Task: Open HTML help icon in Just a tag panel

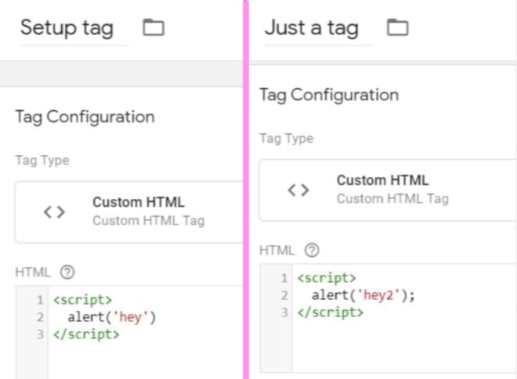Action: [x=312, y=251]
